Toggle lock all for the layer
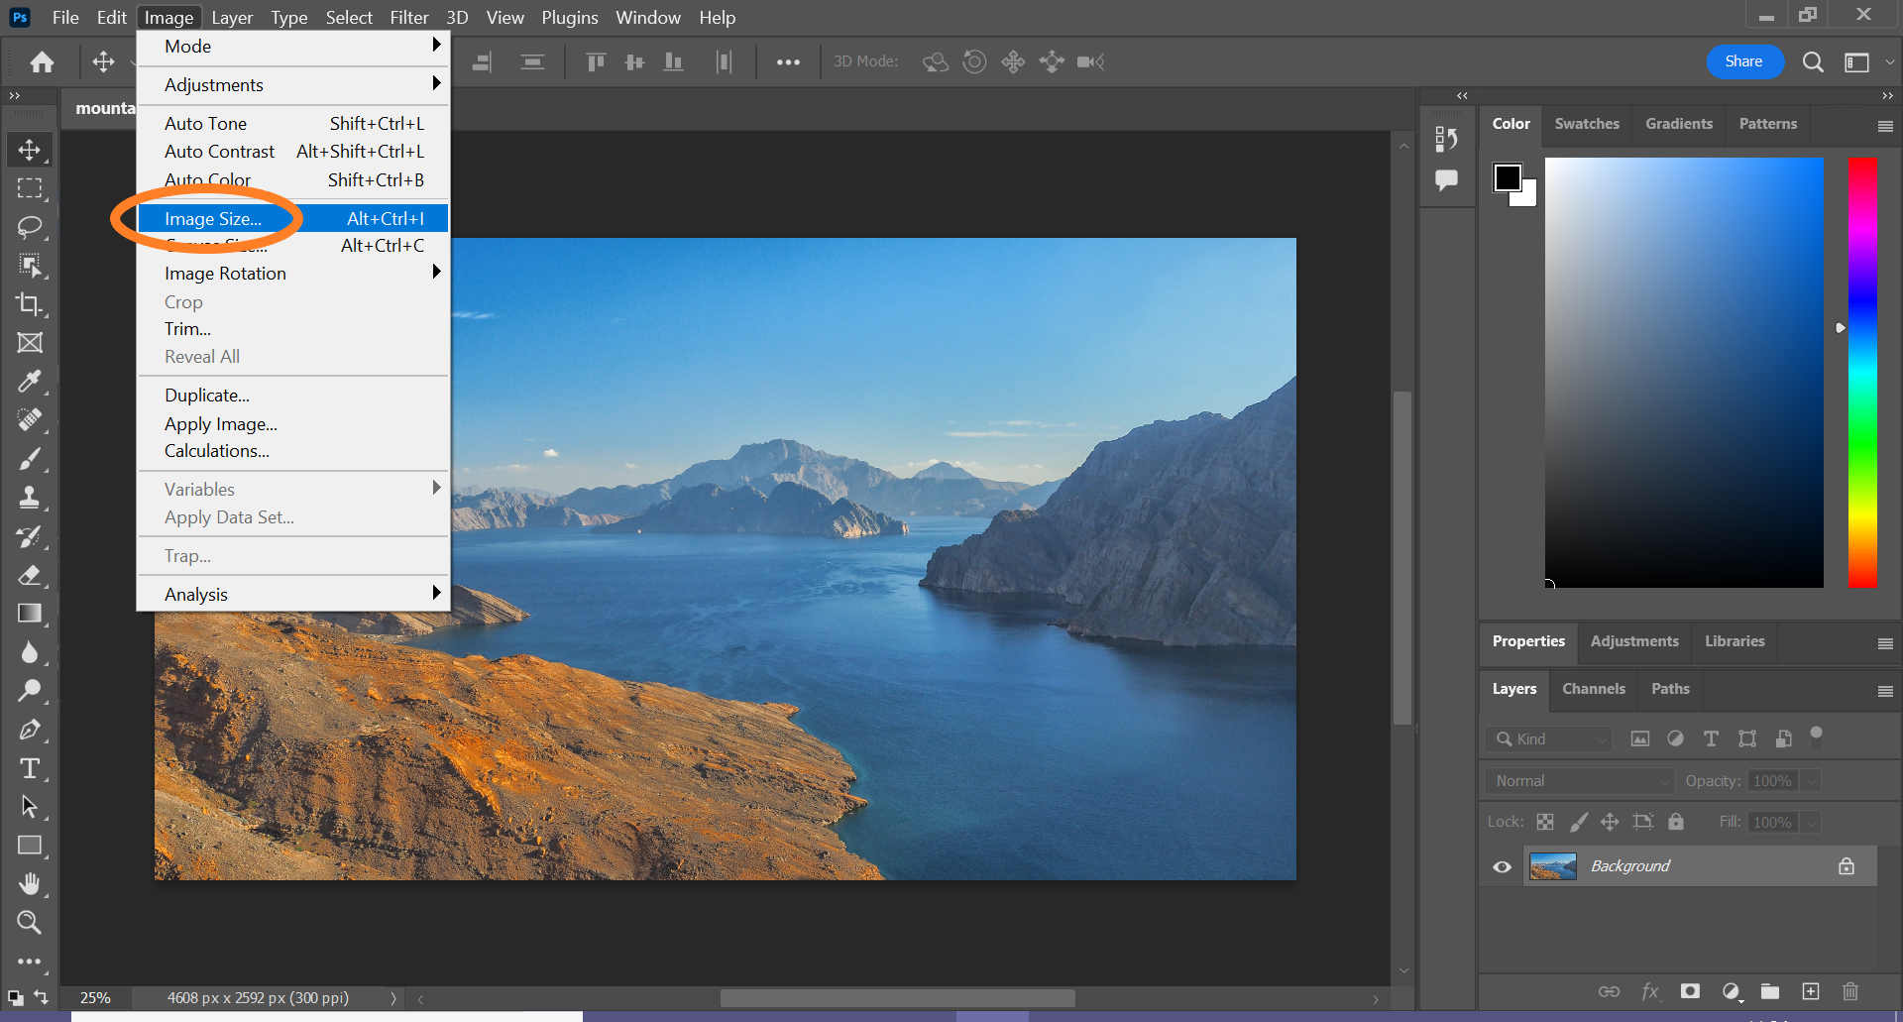Image resolution: width=1903 pixels, height=1022 pixels. click(x=1676, y=822)
